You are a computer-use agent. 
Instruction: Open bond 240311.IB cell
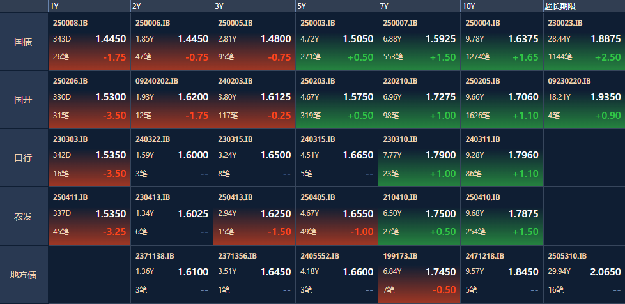[502, 158]
